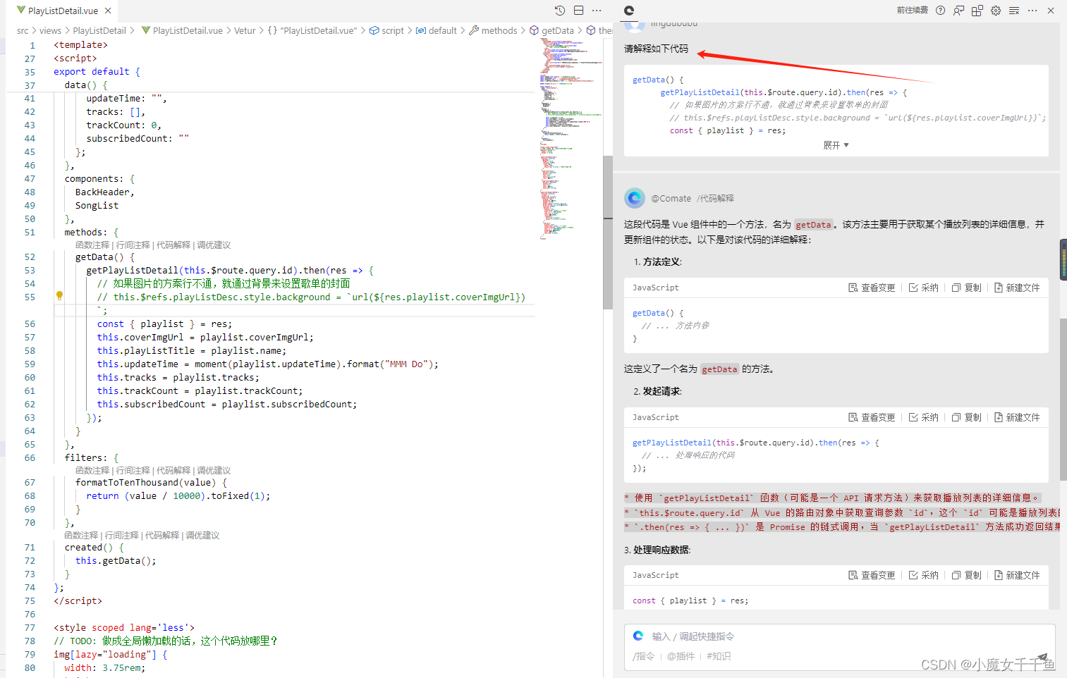This screenshot has width=1067, height=678.
Task: Click the src breadcrumb item
Action: click(23, 30)
